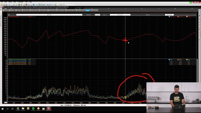The height and width of the screenshot is (113, 201).
Task: Select Ignition Cyl 1 Knock Level channel
Action: [x=17, y=60]
